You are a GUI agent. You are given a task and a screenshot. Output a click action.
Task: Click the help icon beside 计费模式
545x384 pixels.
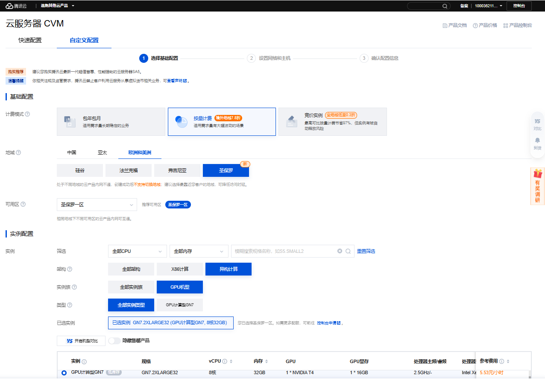pyautogui.click(x=27, y=114)
